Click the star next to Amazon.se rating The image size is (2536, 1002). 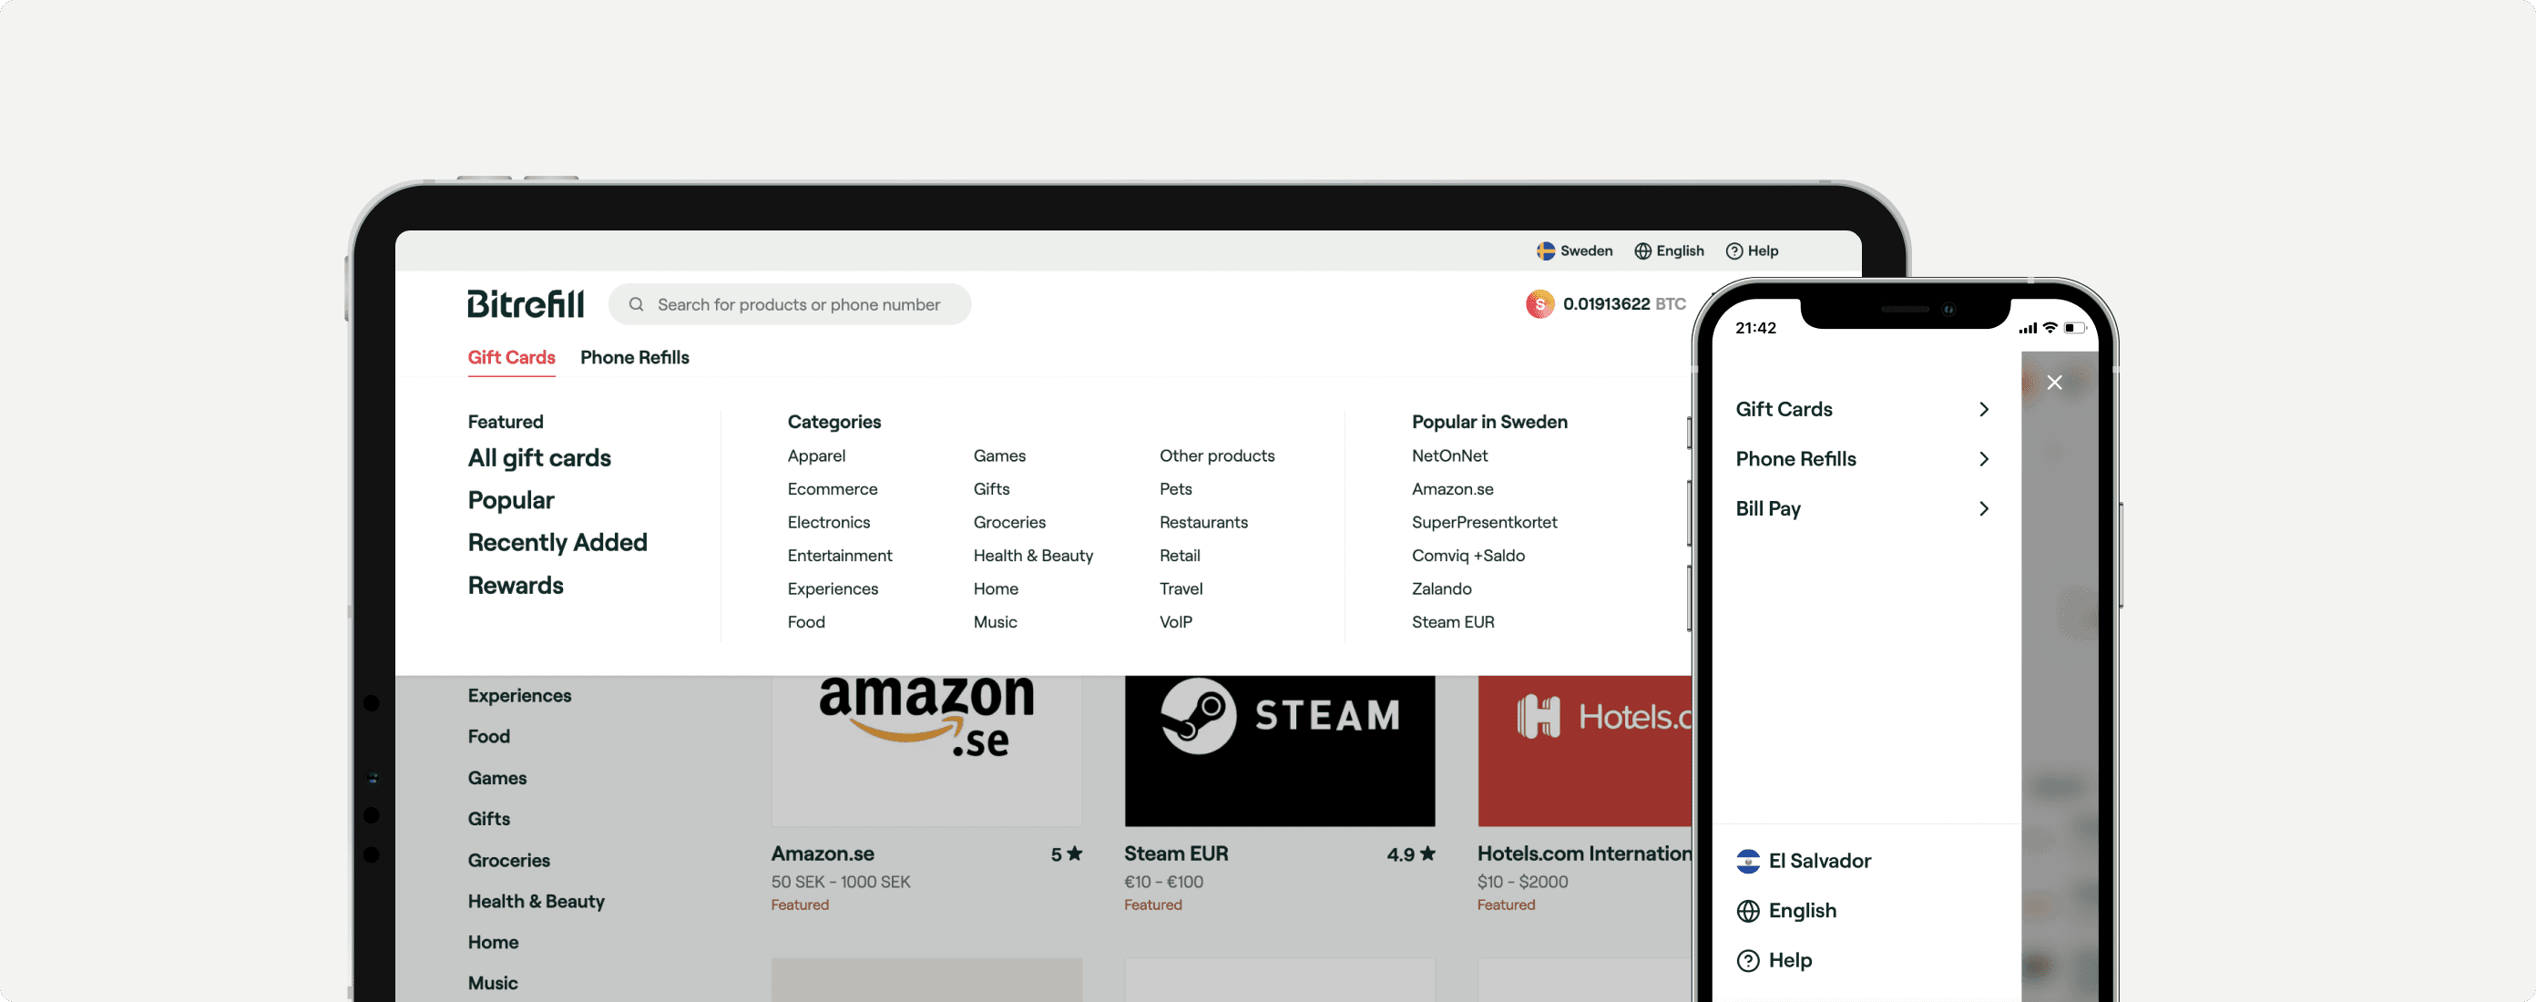pyautogui.click(x=1074, y=854)
